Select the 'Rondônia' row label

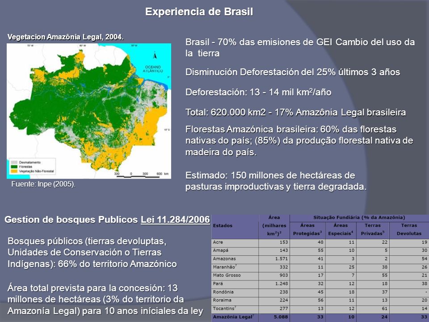tap(223, 292)
